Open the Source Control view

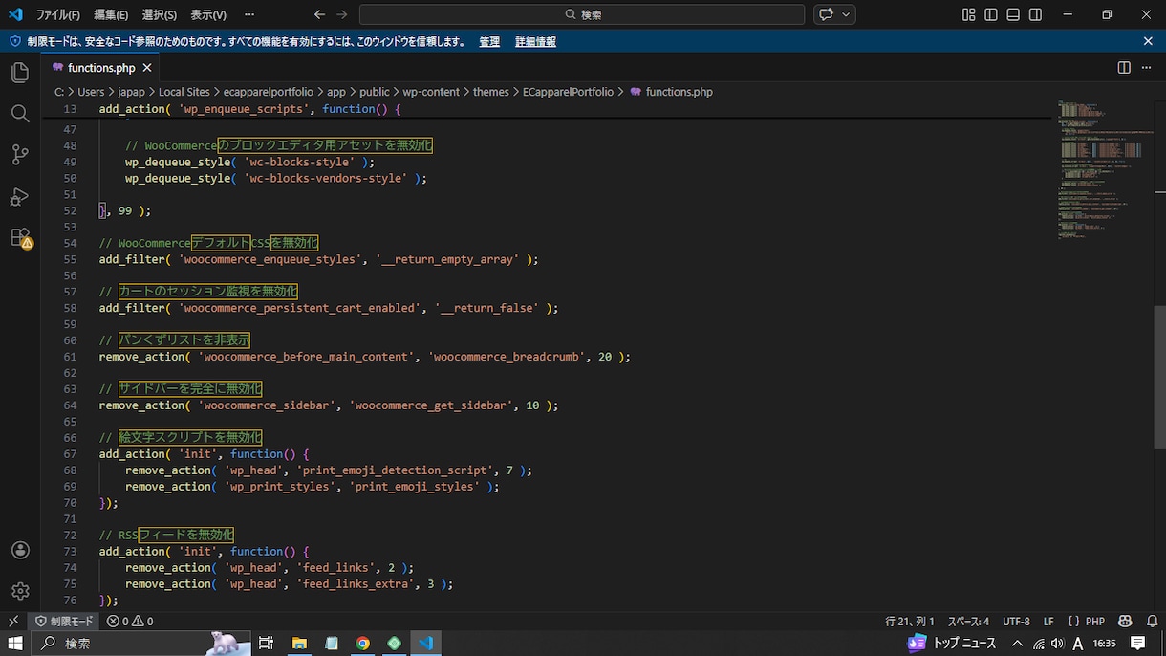click(20, 155)
